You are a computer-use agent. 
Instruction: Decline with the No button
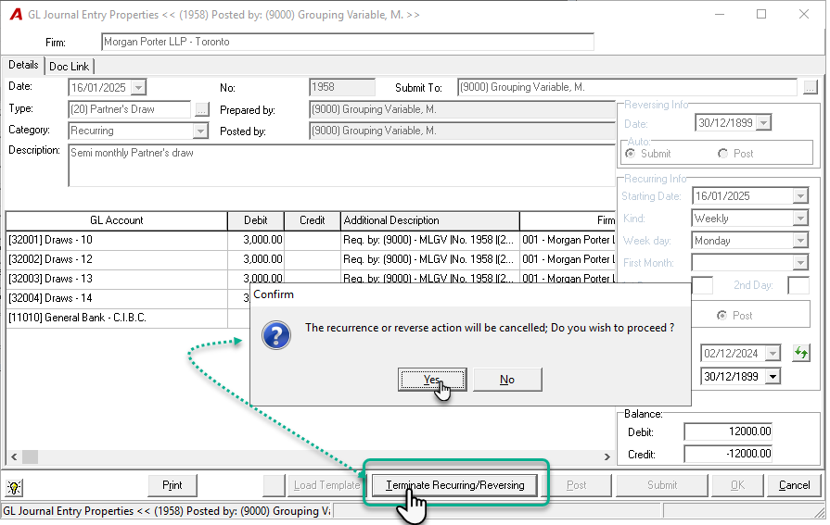point(507,380)
